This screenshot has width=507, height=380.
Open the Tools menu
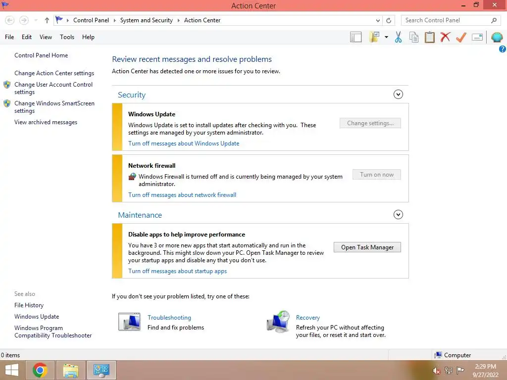click(67, 37)
